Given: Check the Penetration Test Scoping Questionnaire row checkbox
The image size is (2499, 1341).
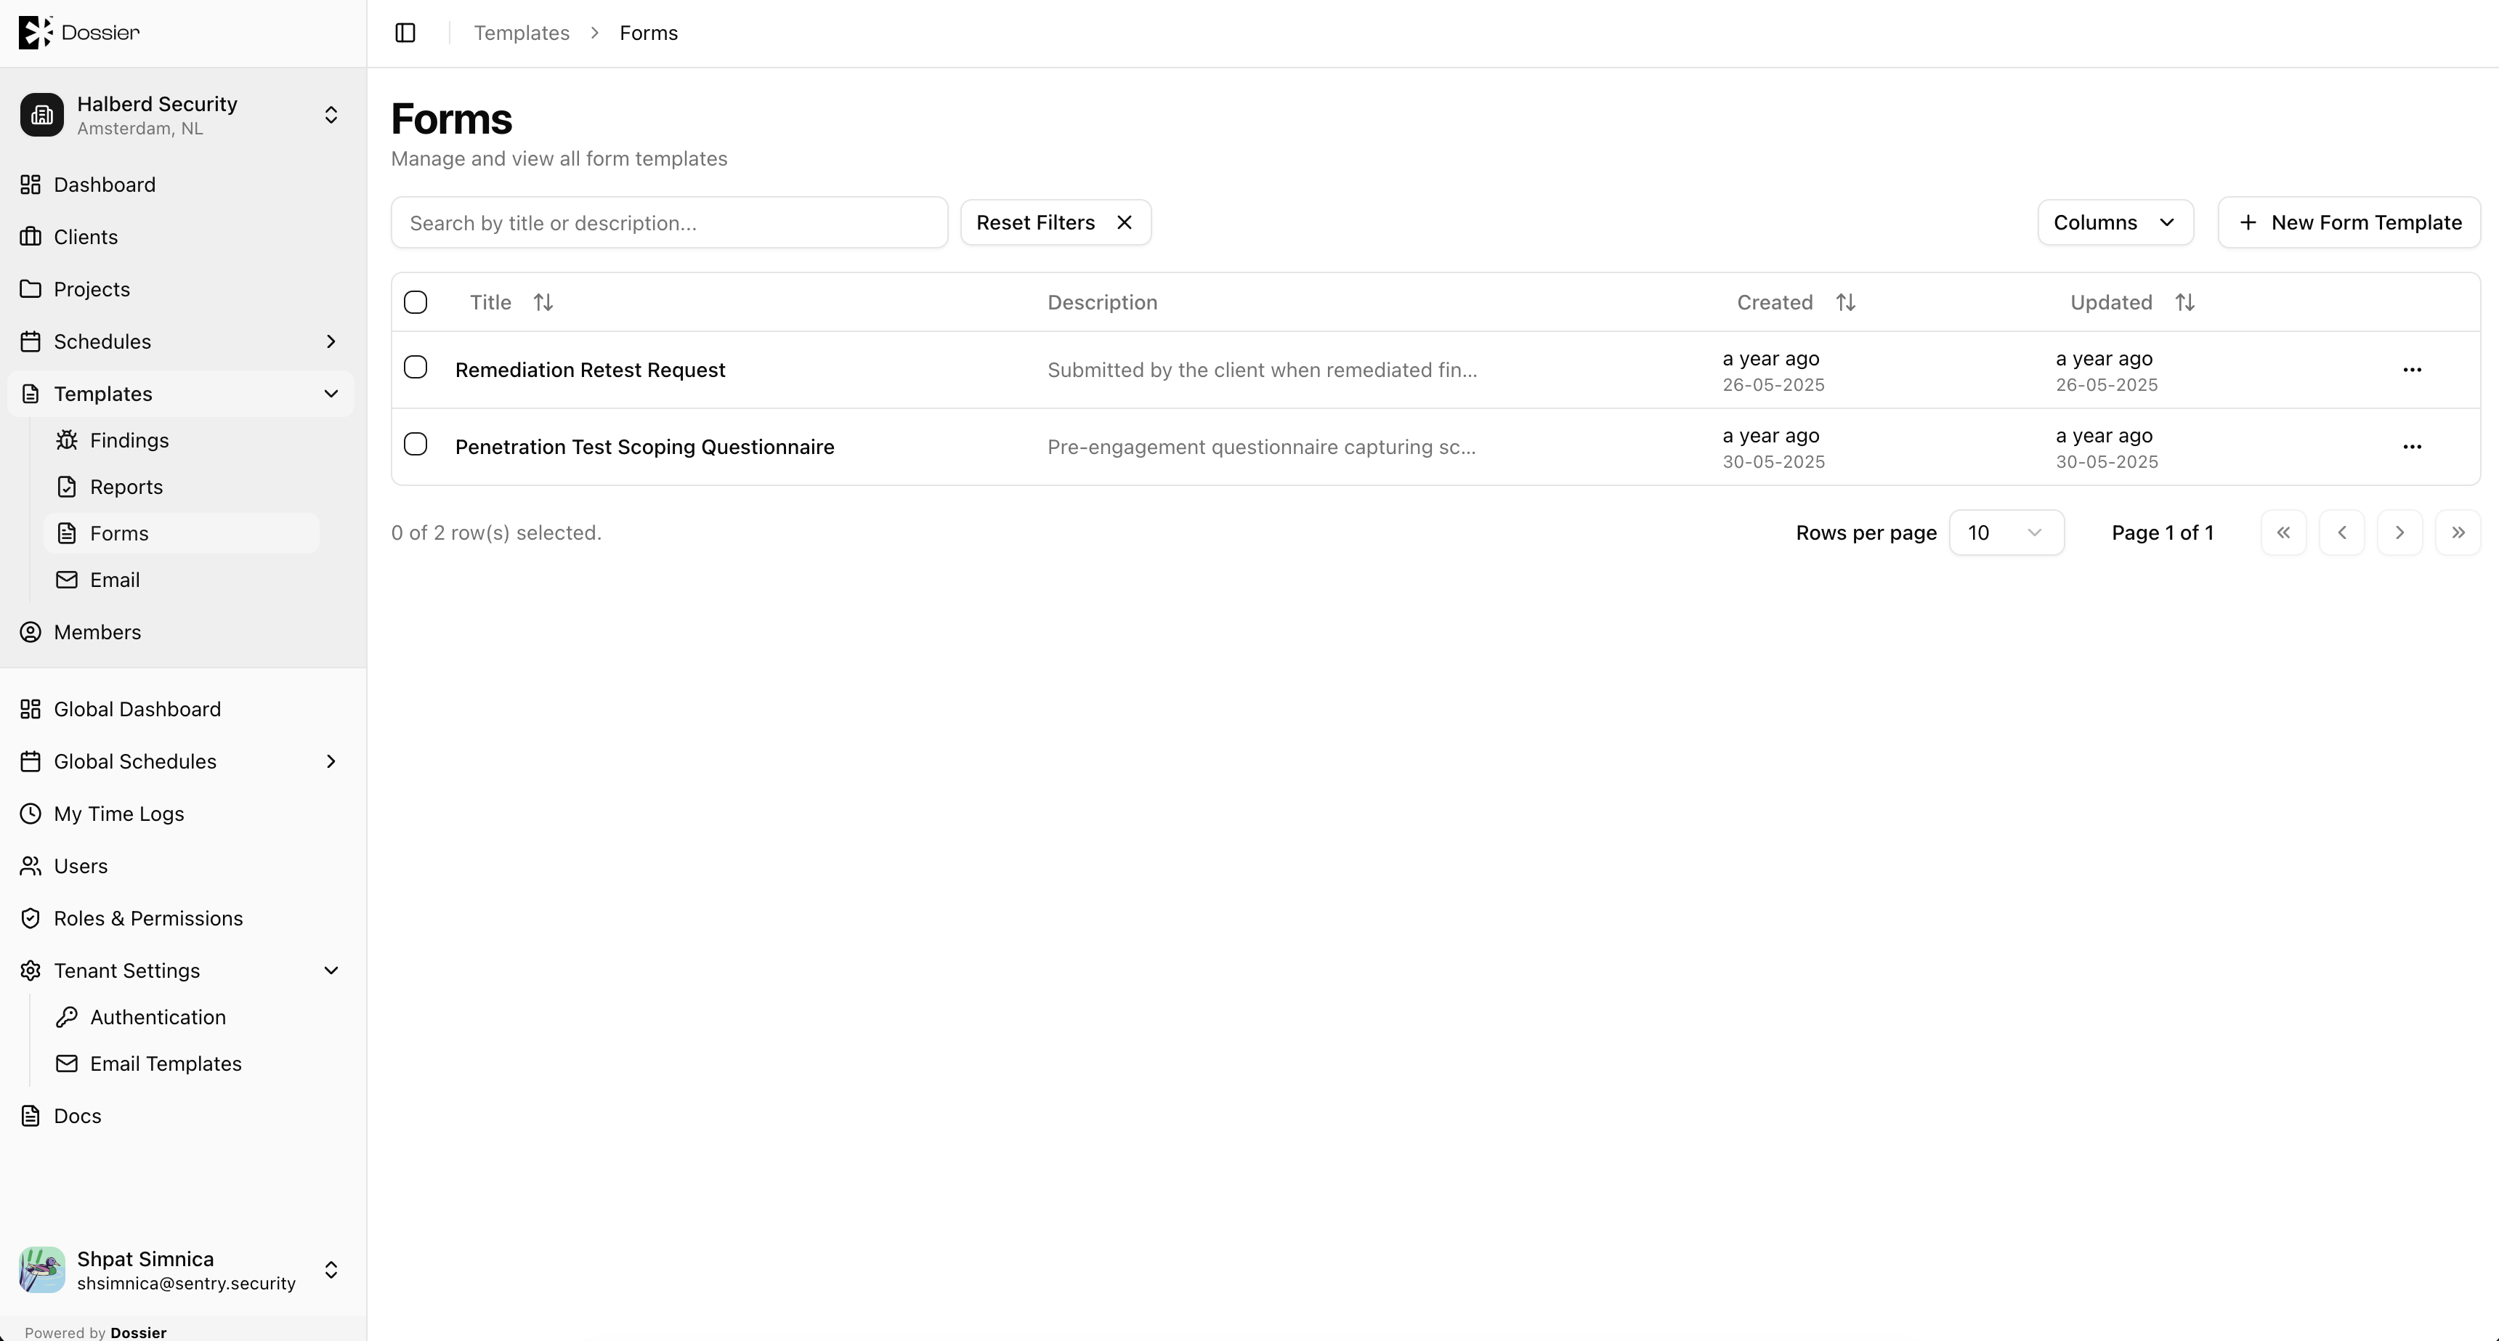Looking at the screenshot, I should (x=416, y=443).
